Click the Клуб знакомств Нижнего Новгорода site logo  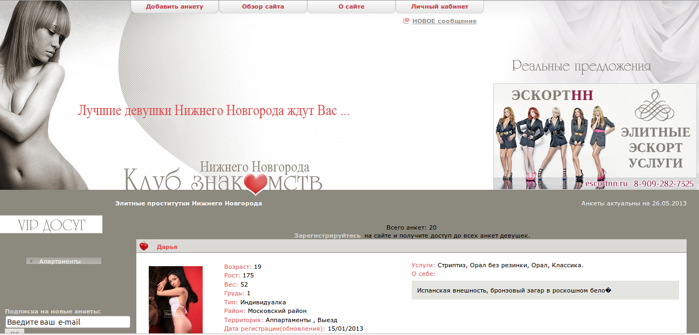coord(223,176)
